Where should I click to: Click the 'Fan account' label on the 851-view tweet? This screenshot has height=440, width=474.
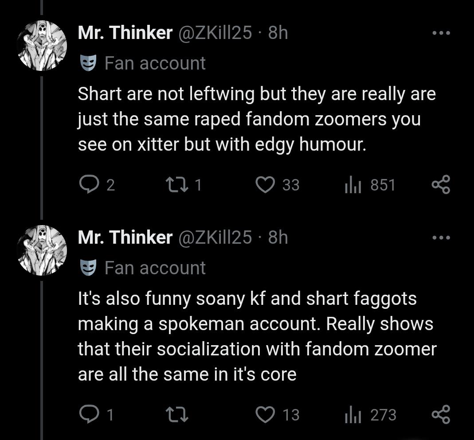pos(155,63)
